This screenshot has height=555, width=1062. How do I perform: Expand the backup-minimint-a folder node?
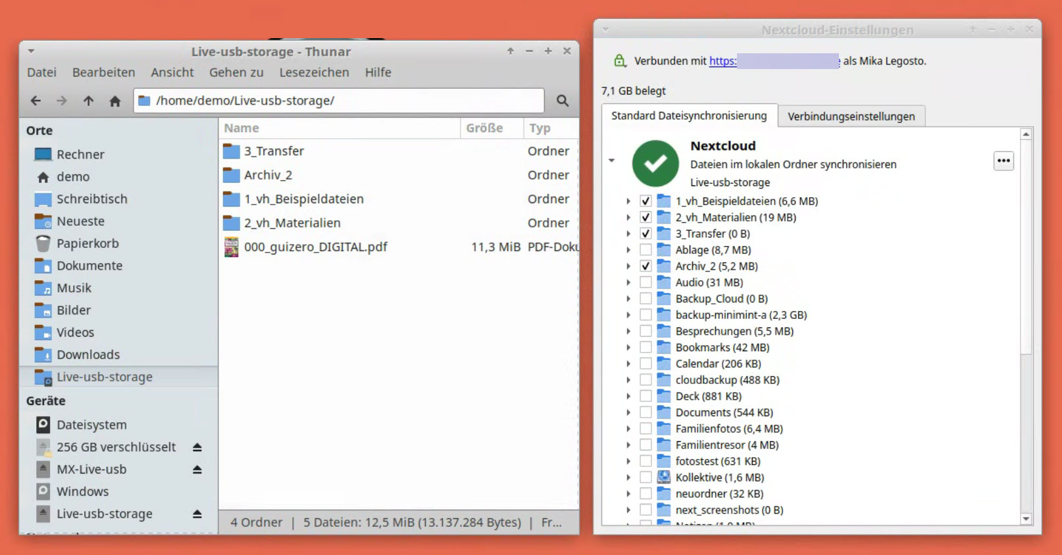[x=628, y=315]
